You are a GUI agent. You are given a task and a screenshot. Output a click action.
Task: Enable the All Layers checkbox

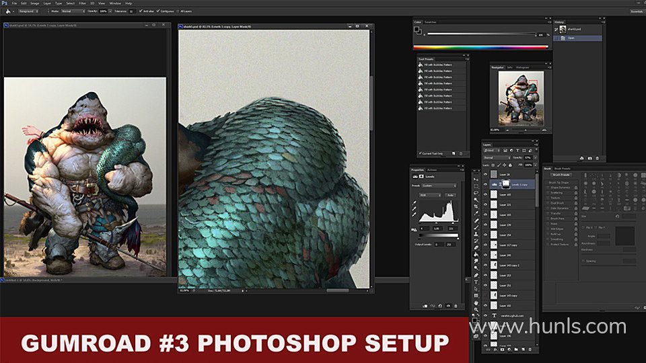[178, 11]
